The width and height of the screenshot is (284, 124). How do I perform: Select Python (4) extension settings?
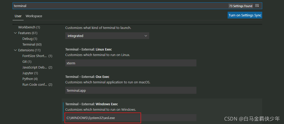point(30,79)
